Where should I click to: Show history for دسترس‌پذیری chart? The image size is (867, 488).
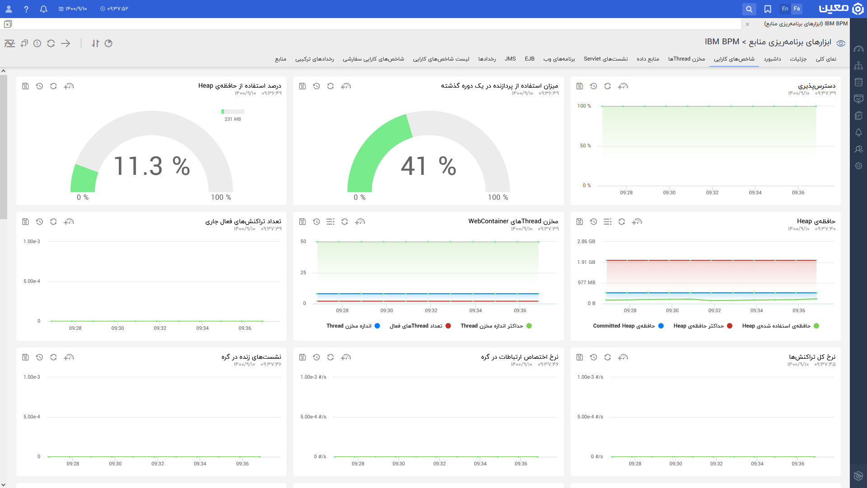(594, 86)
